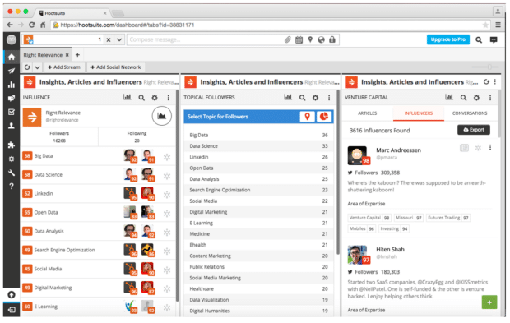Click the Upgrade to Pro button
This screenshot has height=323, width=510.
447,39
